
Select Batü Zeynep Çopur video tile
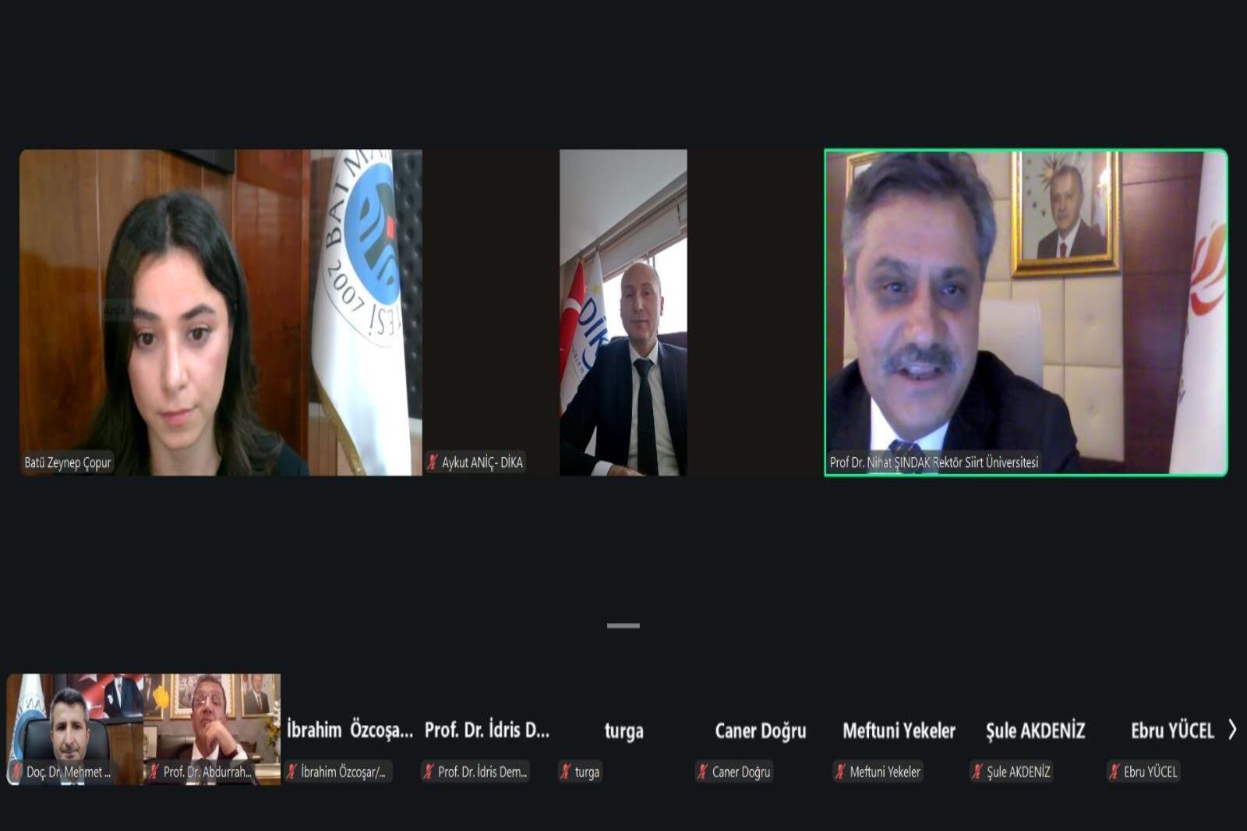pos(220,312)
